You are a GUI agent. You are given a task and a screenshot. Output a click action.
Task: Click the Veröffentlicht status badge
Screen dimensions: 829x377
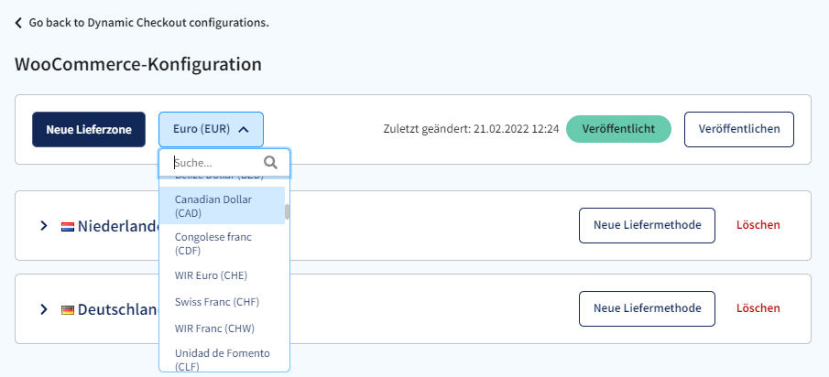coord(618,129)
